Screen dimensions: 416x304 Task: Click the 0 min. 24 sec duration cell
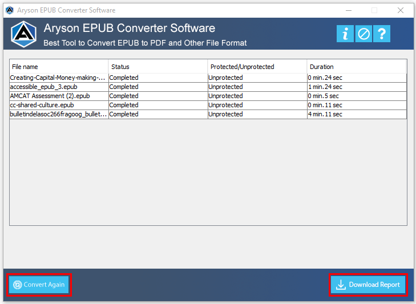[x=357, y=78]
